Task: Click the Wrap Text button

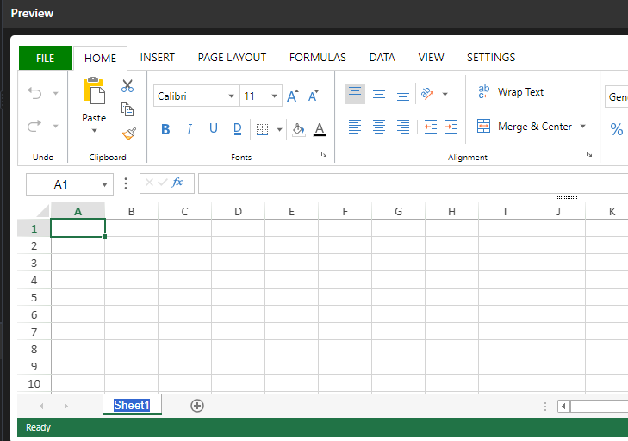Action: tap(511, 92)
